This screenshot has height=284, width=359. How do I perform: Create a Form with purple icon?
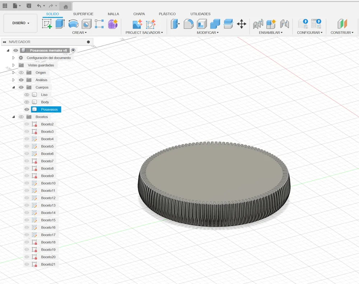coord(113,24)
